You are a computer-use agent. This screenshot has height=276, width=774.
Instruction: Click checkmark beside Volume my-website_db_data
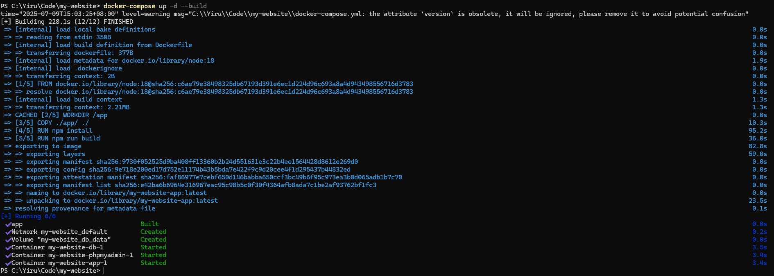click(x=8, y=240)
